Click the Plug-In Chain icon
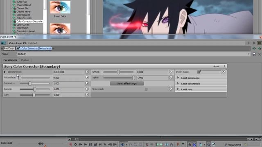Image resolution: width=262 pixels, height=147 pixels. point(254,48)
